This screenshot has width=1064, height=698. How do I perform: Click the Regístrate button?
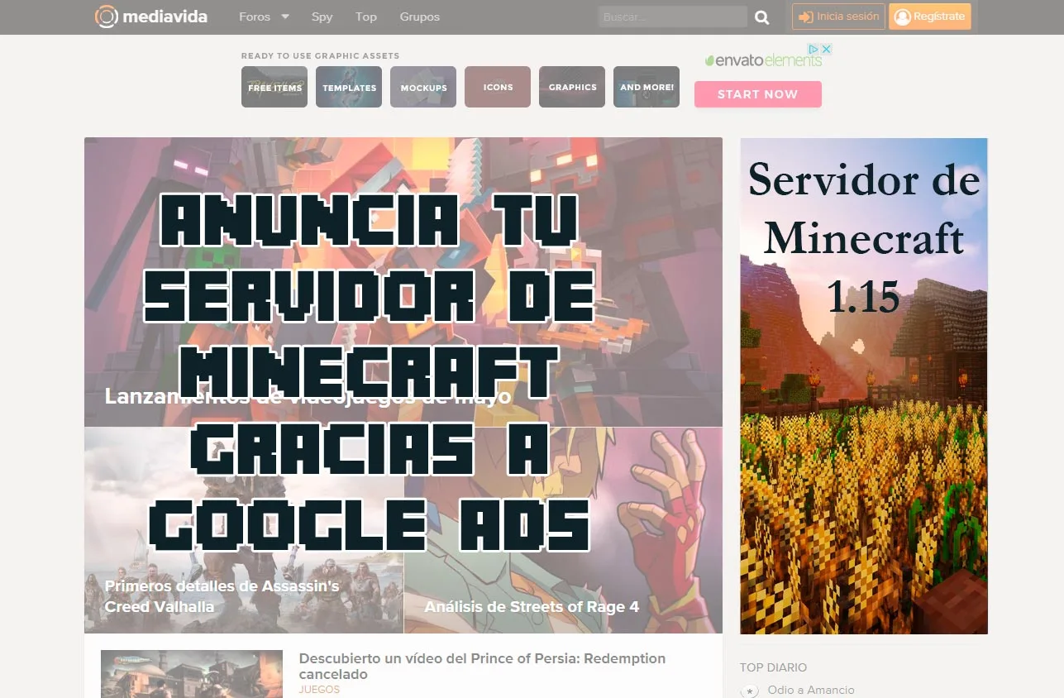(930, 17)
